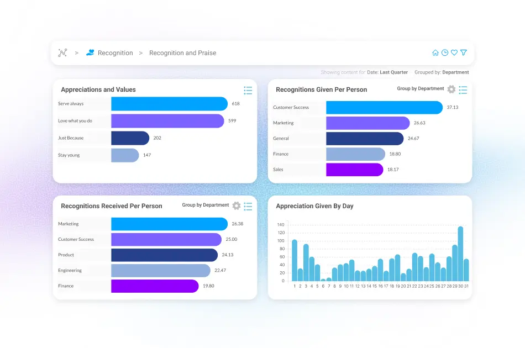Open settings gear on Recognitions Given Per Person

tap(451, 89)
